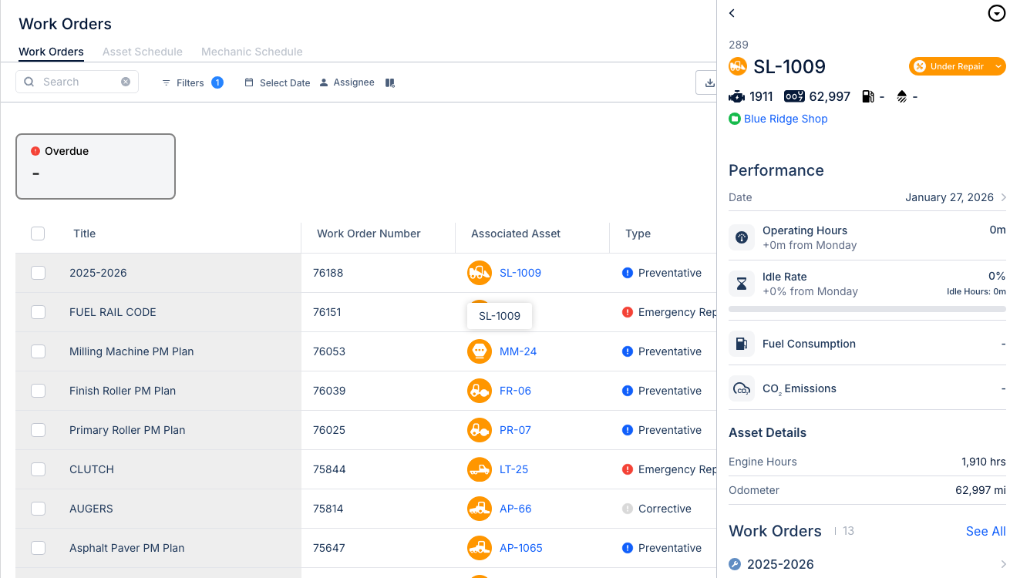The width and height of the screenshot is (1010, 578).
Task: Select the Overdue summary card
Action: click(x=96, y=166)
